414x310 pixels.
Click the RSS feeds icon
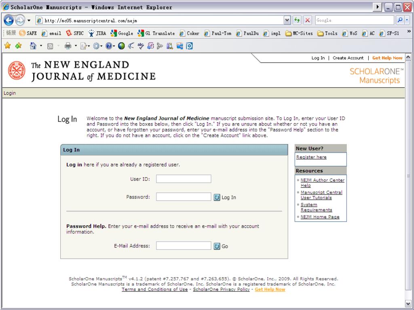click(x=50, y=46)
